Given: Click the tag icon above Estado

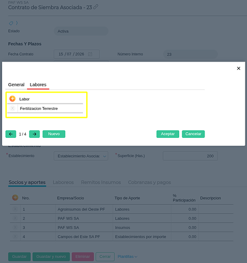Looking at the screenshot, I should 11,23.
